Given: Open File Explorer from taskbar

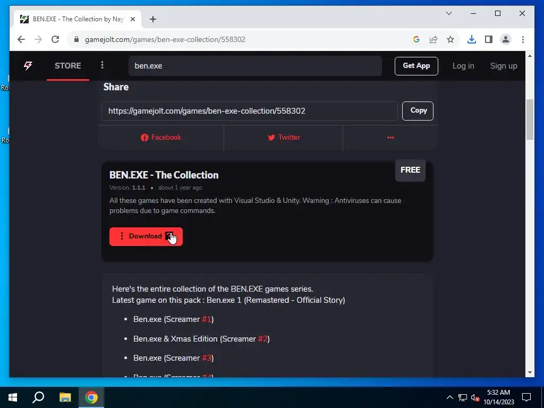Looking at the screenshot, I should coord(65,397).
